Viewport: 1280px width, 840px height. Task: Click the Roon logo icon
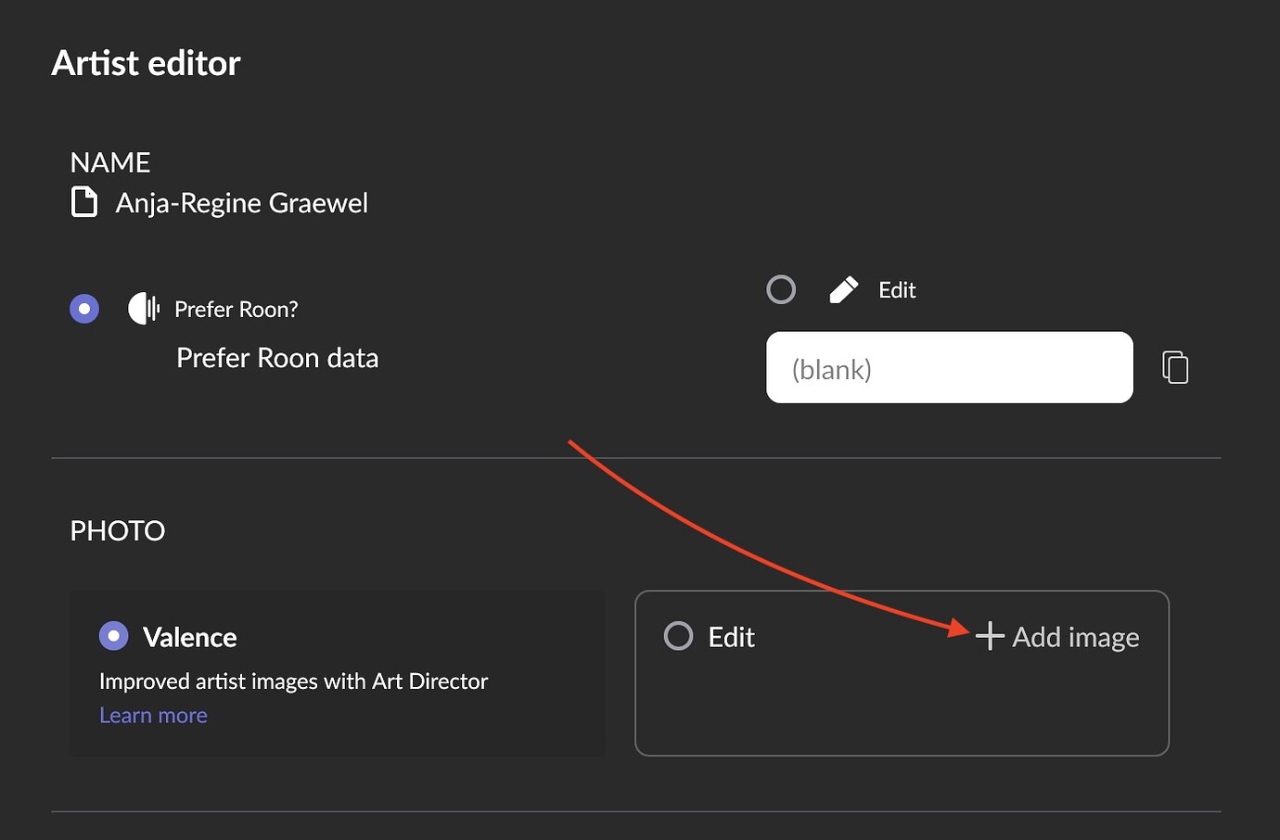(x=143, y=309)
